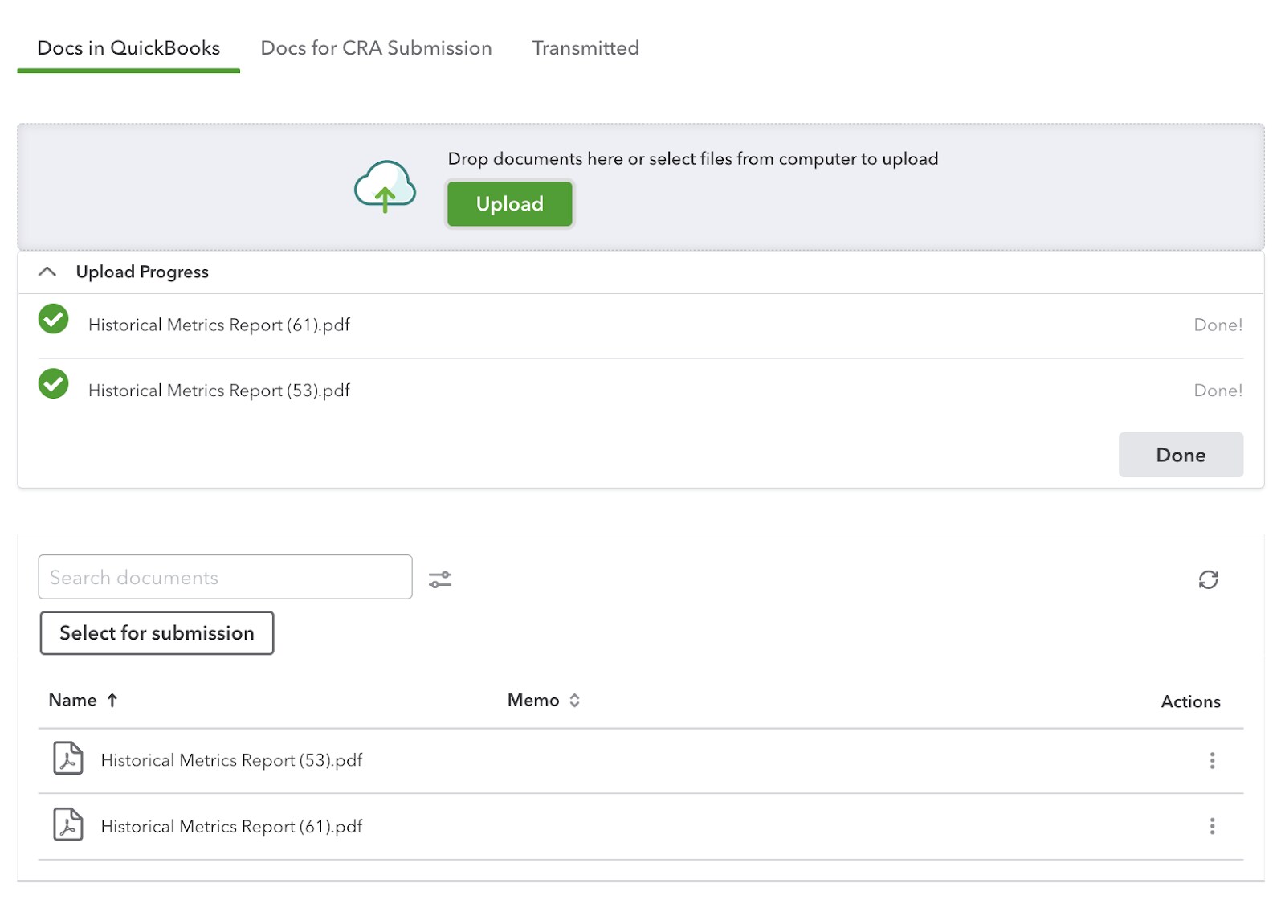This screenshot has height=908, width=1285.
Task: Open the Memo column sort control
Action: click(574, 700)
